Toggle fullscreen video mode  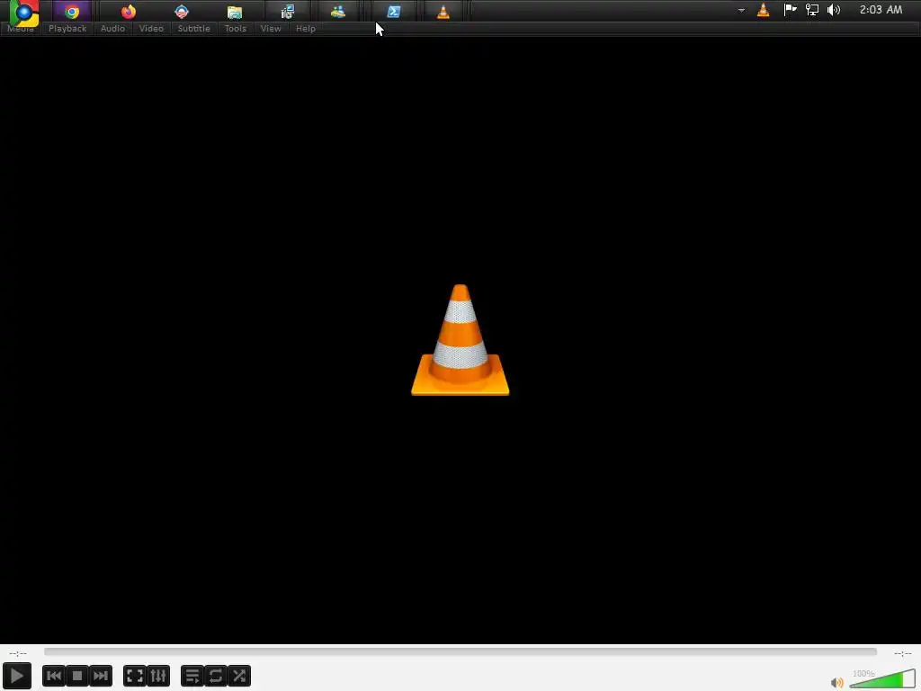click(135, 676)
